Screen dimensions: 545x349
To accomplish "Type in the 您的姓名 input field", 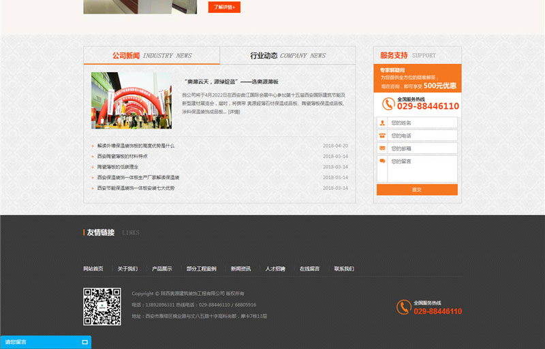I will tap(422, 123).
